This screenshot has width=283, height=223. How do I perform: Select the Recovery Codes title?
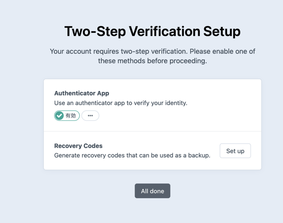click(78, 146)
